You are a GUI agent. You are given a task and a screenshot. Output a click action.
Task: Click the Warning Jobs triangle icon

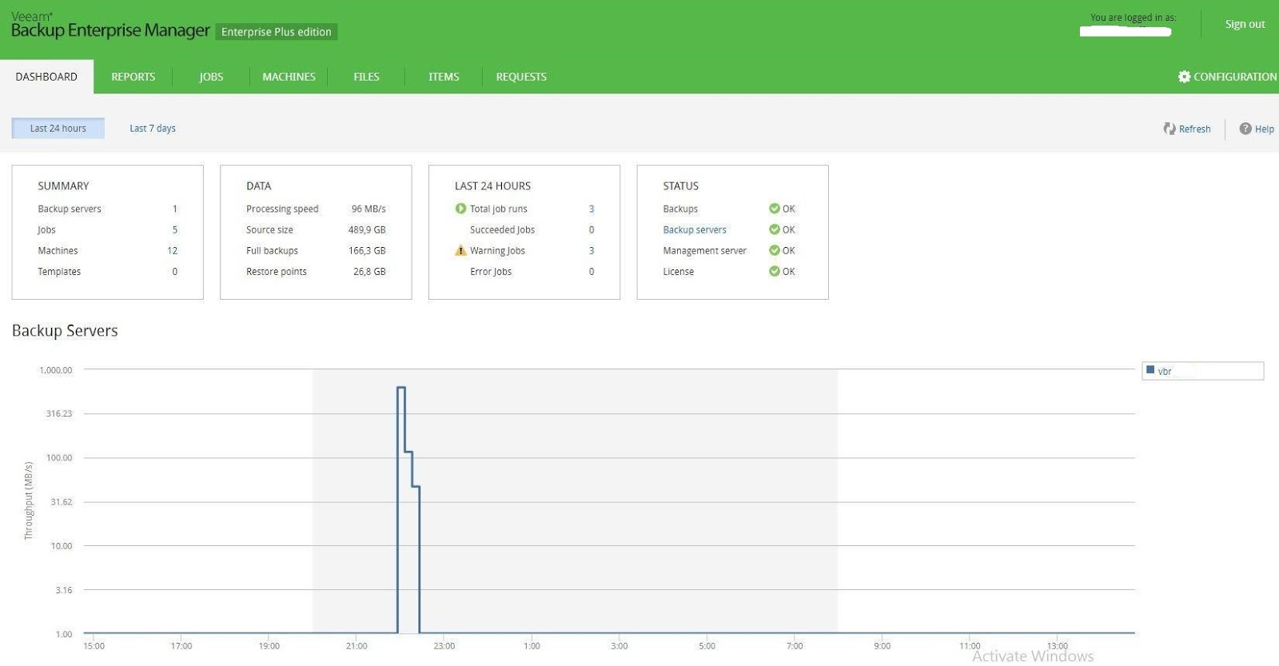tap(460, 250)
